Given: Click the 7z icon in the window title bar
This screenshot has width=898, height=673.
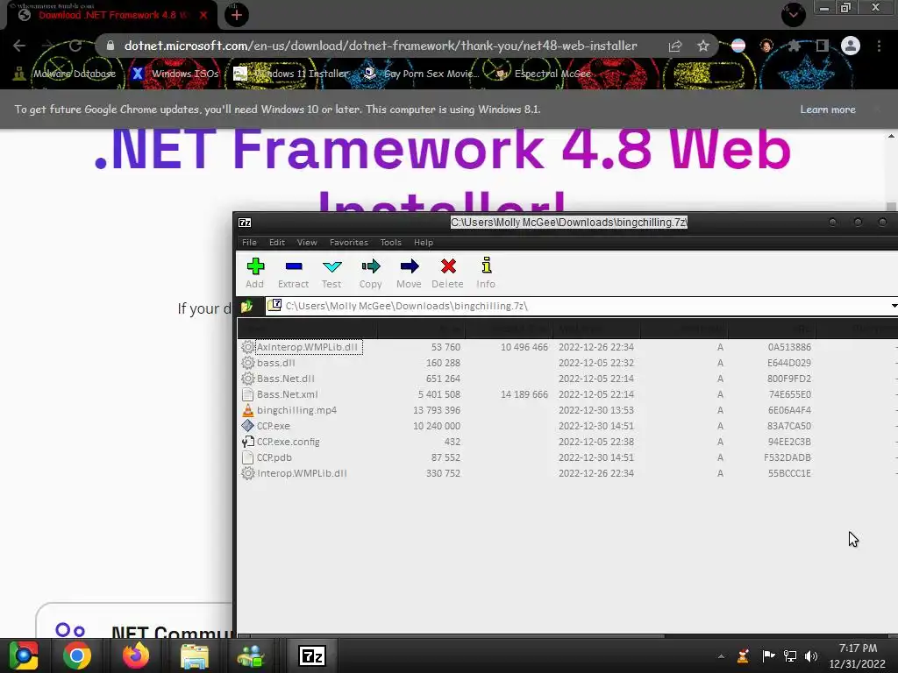Looking at the screenshot, I should [245, 223].
